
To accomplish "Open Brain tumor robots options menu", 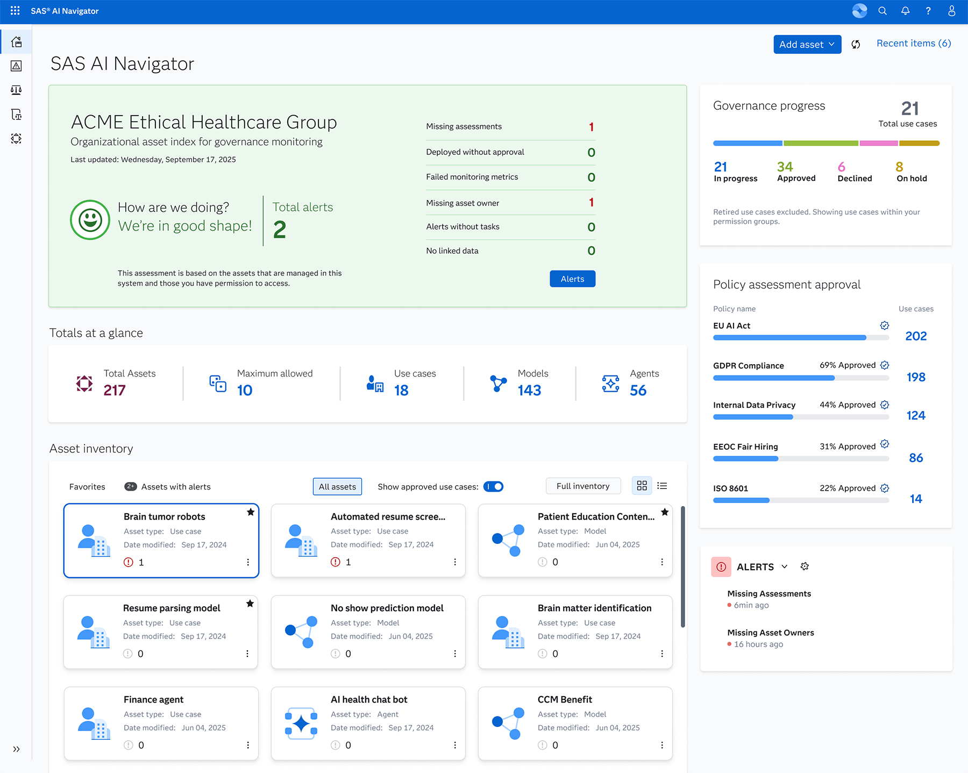I will point(248,562).
